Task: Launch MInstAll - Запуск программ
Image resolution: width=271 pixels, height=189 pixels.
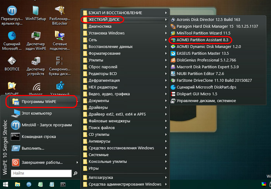Action: pos(45,125)
